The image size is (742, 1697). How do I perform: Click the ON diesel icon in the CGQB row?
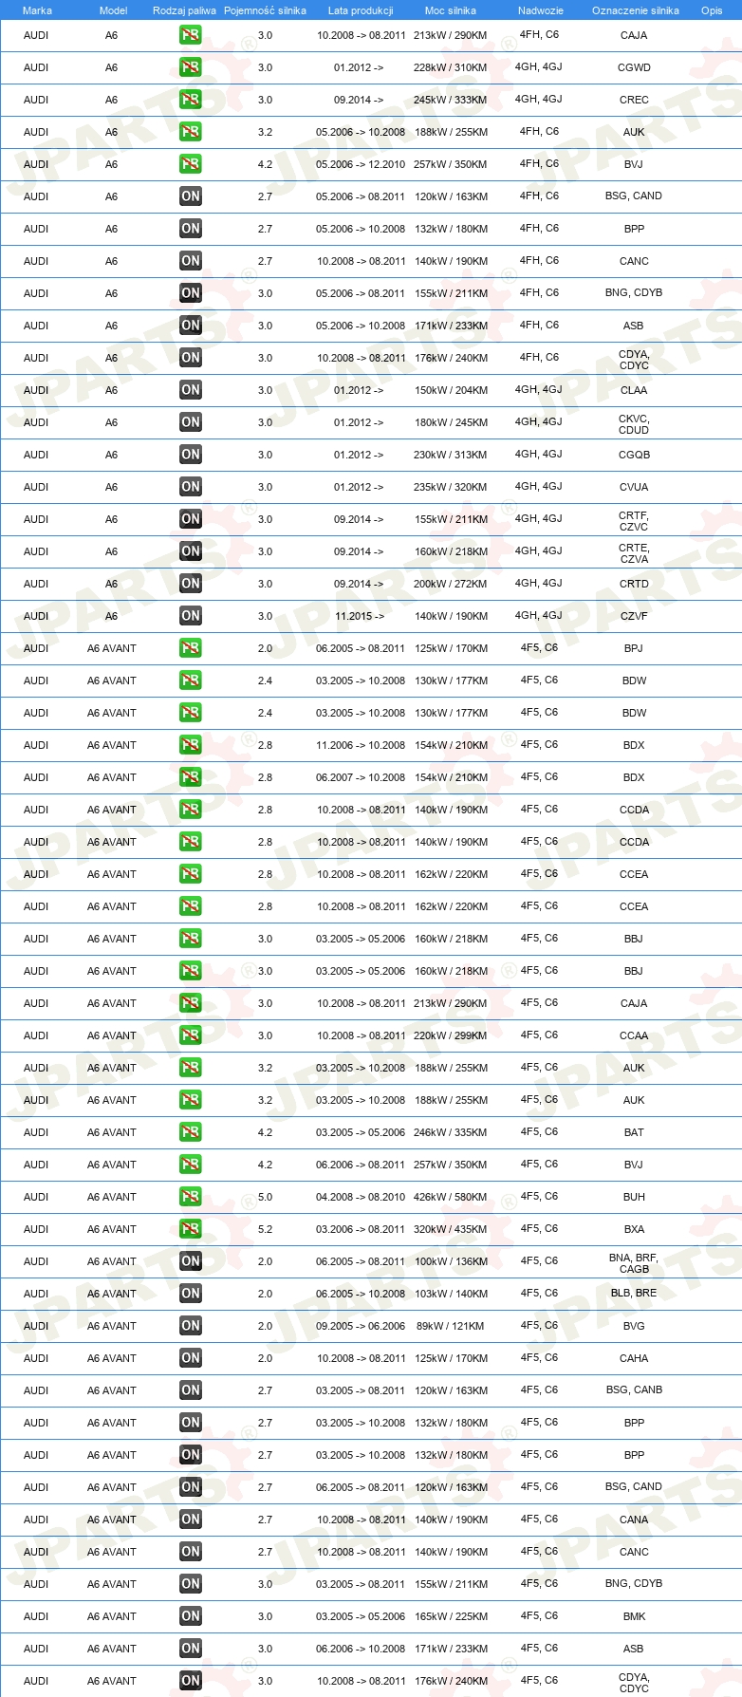tap(191, 455)
